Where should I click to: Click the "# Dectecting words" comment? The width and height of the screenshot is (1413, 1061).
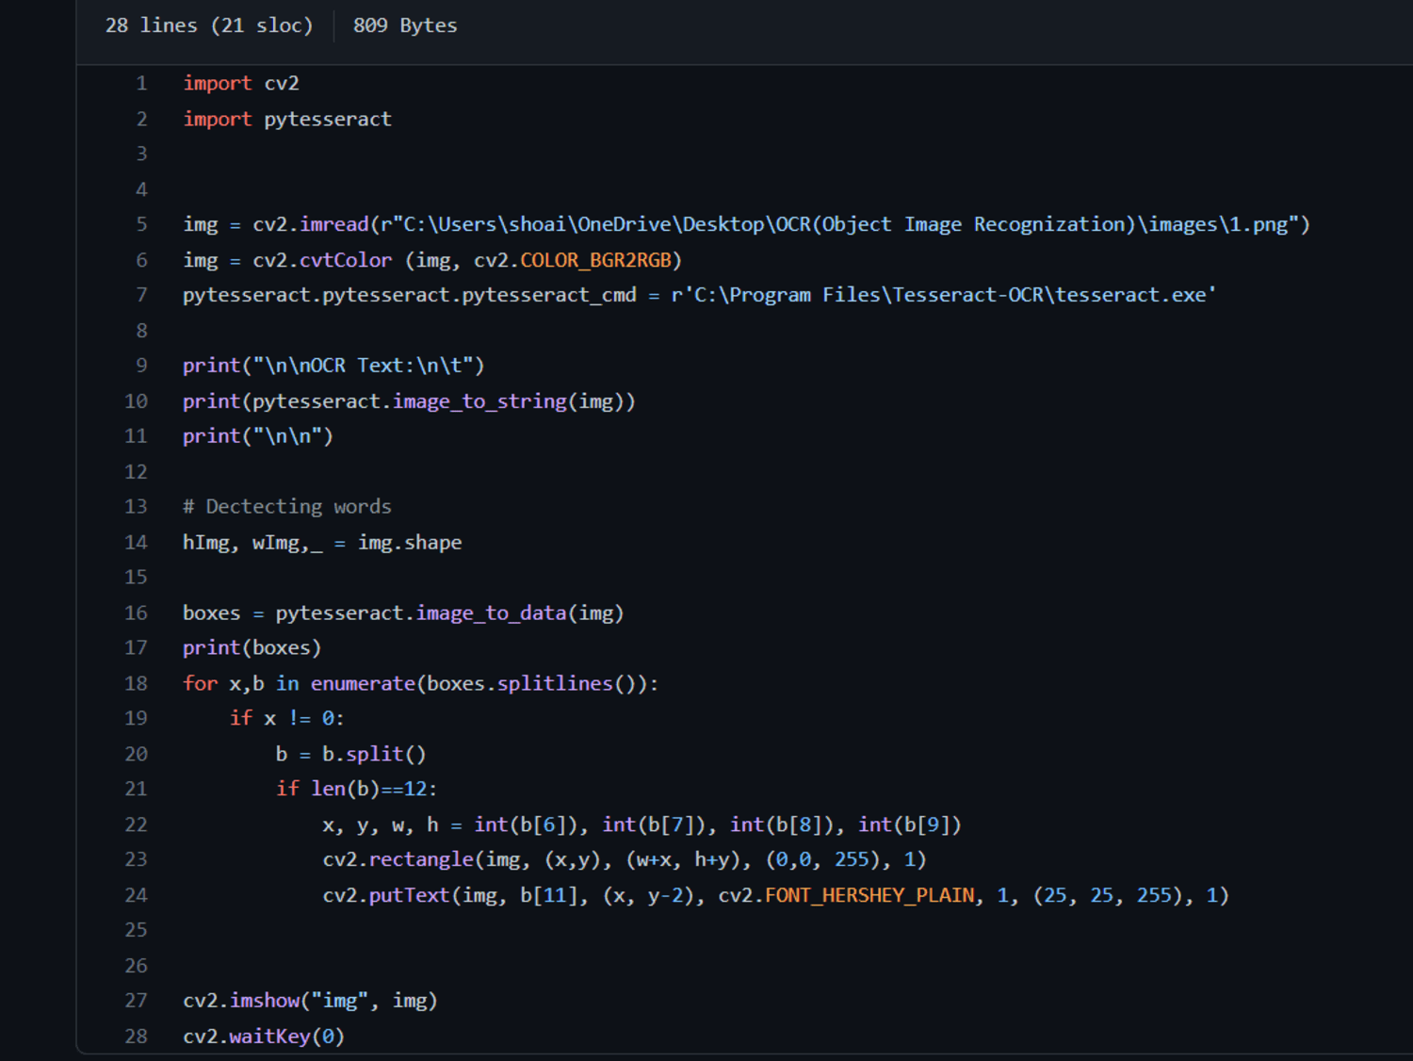[x=287, y=507]
